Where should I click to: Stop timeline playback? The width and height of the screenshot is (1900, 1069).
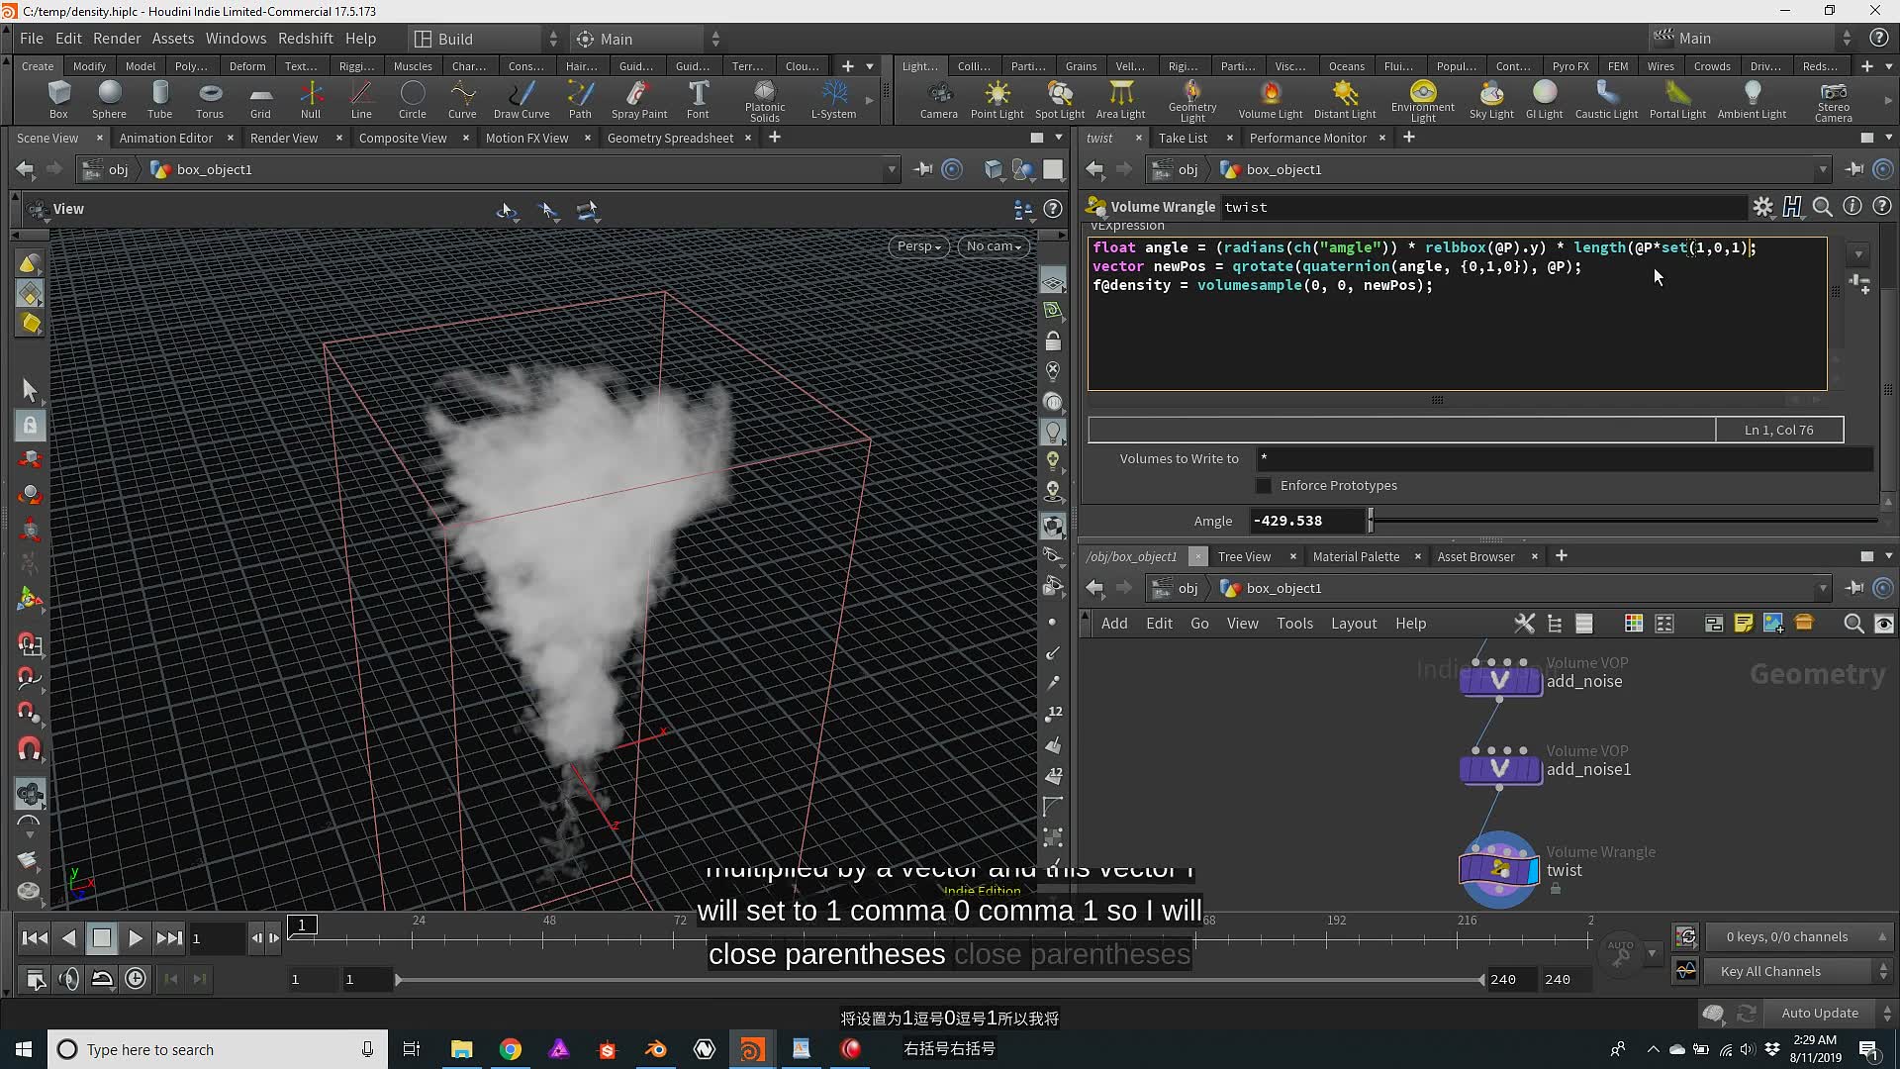tap(101, 937)
